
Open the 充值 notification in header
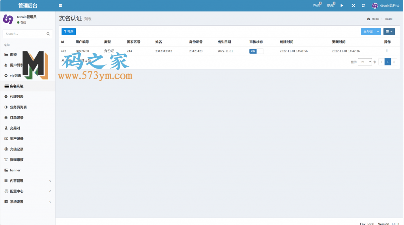pos(317,5)
